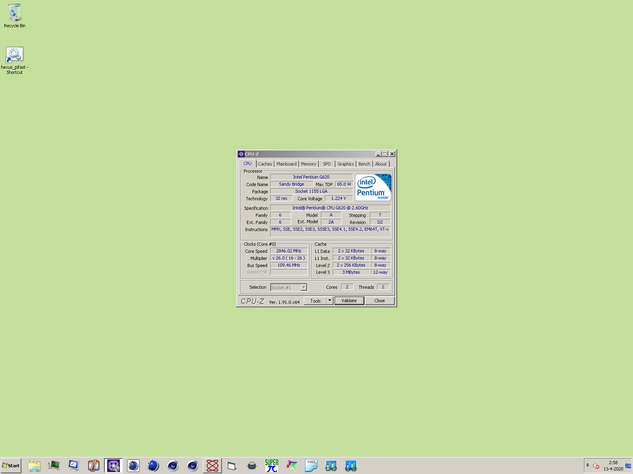633x474 pixels.
Task: Click the last glasses-chart taskbar icon
Action: click(x=351, y=466)
